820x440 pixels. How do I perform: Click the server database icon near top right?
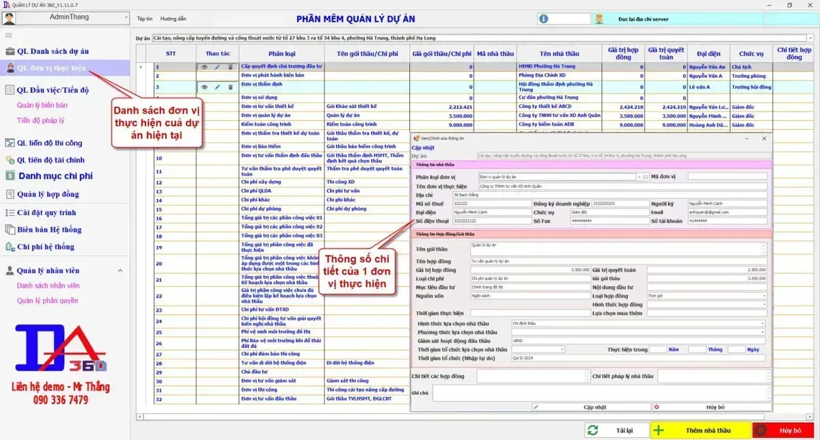(599, 19)
